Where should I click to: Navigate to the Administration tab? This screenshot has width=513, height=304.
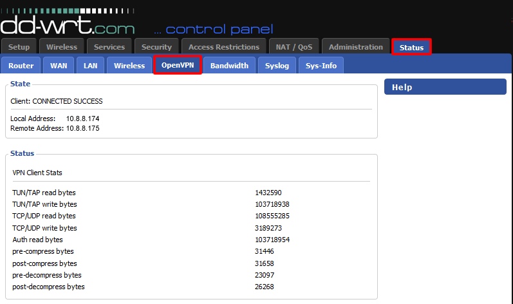click(355, 47)
